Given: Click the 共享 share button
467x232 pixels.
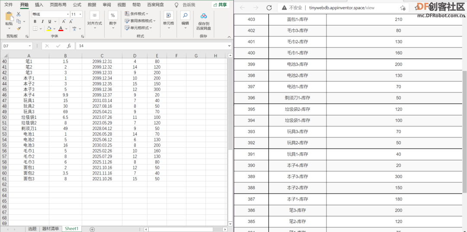Looking at the screenshot, I should (221, 5).
